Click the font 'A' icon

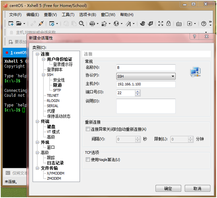[x=128, y=24]
